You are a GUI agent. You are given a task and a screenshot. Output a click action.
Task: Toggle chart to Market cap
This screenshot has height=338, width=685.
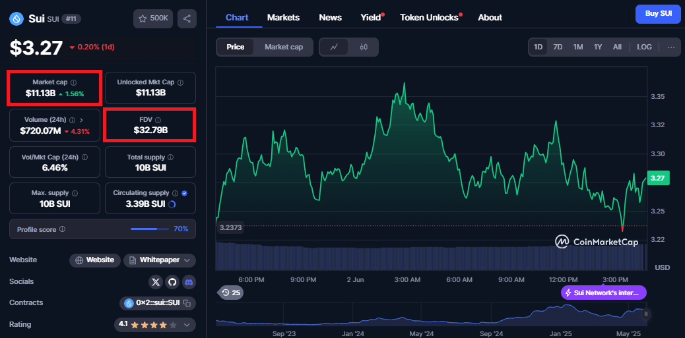coord(284,47)
